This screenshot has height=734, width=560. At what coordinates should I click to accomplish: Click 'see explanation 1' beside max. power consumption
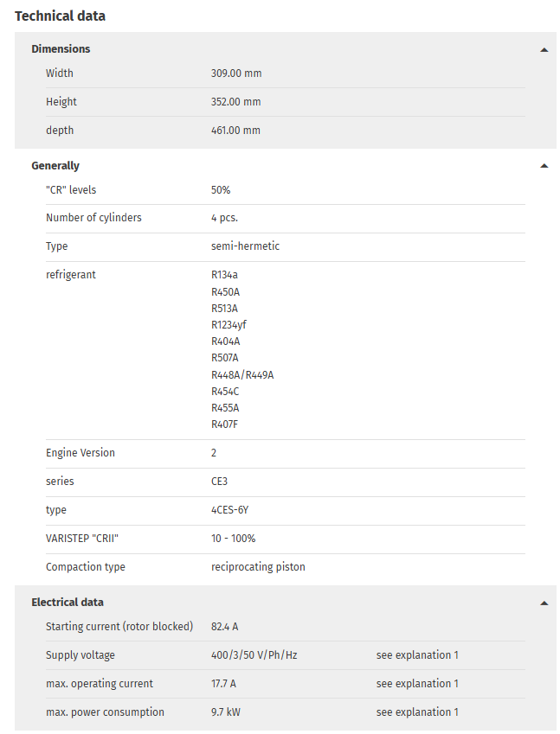[417, 712]
